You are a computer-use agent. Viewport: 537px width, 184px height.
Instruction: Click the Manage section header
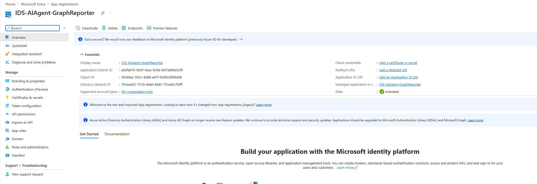12,72
